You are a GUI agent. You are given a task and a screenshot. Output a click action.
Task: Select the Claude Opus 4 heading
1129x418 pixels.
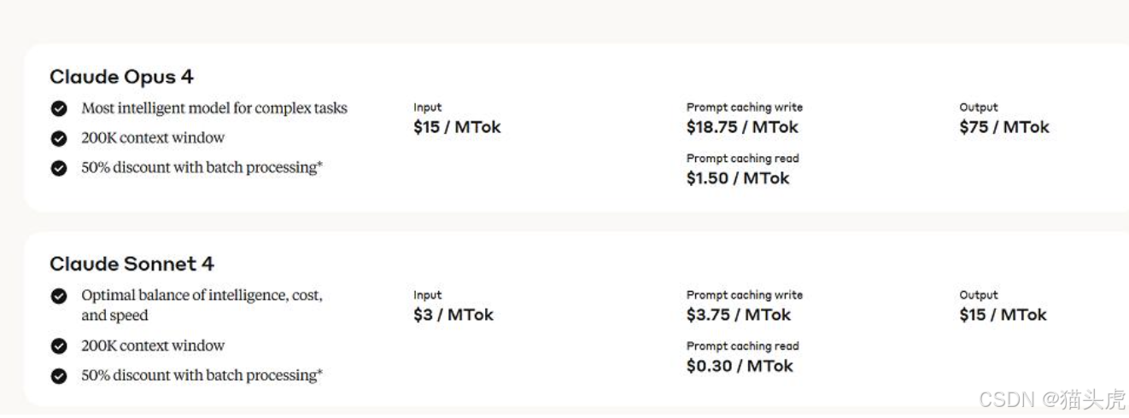[x=121, y=77]
